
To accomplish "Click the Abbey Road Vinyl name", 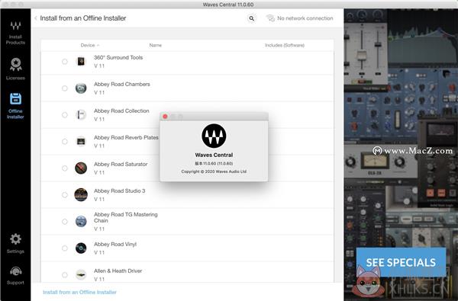I will (x=115, y=244).
